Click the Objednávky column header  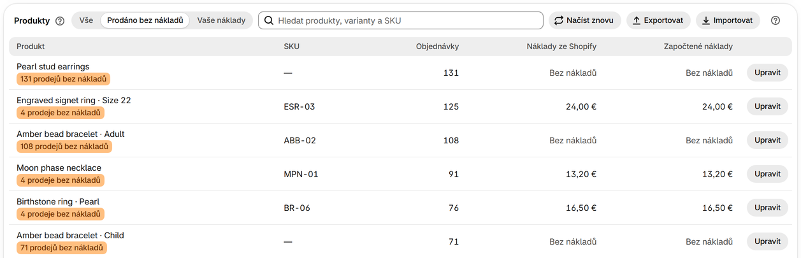[x=437, y=47]
